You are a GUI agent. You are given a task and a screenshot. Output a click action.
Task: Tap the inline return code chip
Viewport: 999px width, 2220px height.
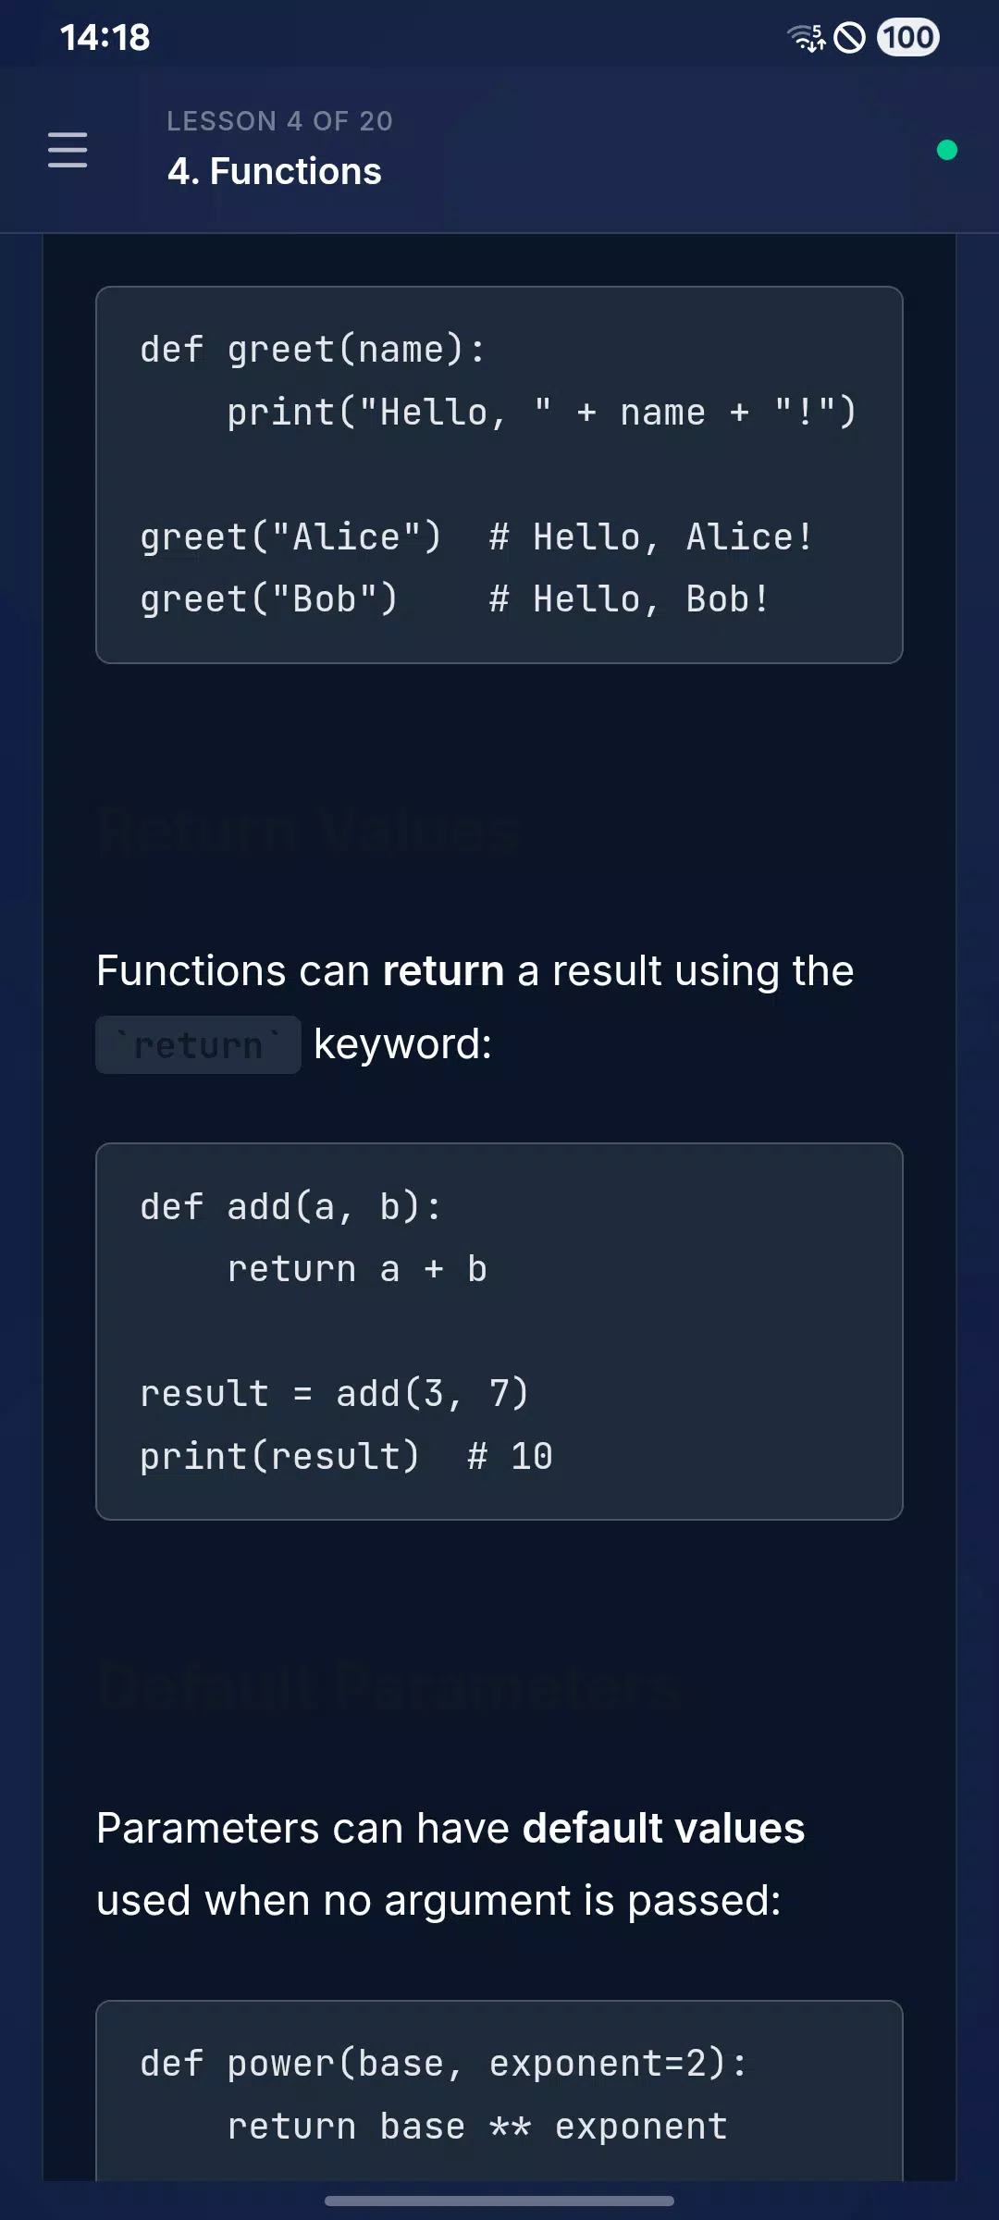[x=198, y=1045]
